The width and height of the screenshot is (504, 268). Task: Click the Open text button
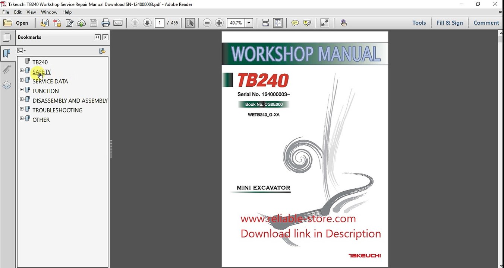[22, 23]
